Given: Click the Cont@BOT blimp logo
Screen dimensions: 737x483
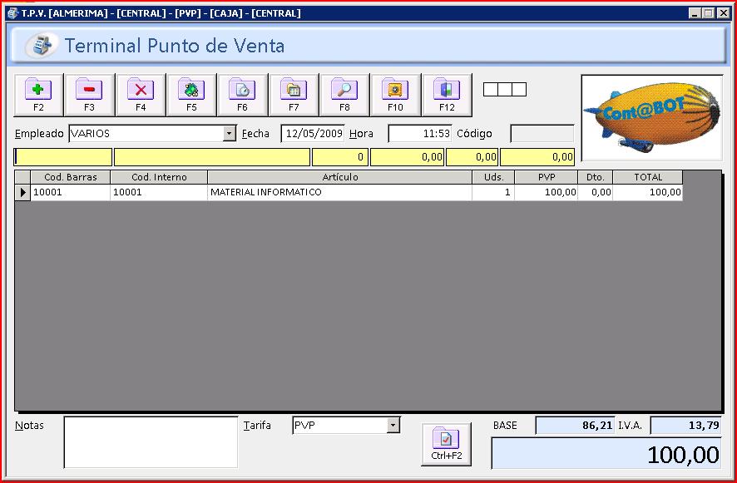Looking at the screenshot, I should 652,118.
